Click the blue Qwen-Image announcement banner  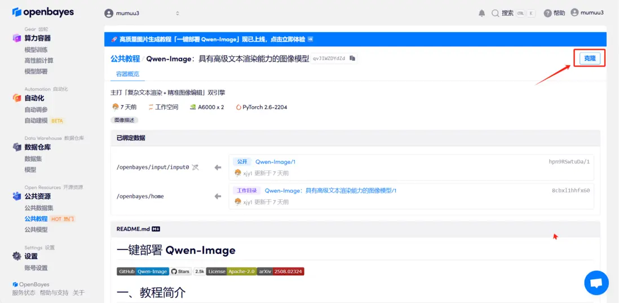pos(355,39)
